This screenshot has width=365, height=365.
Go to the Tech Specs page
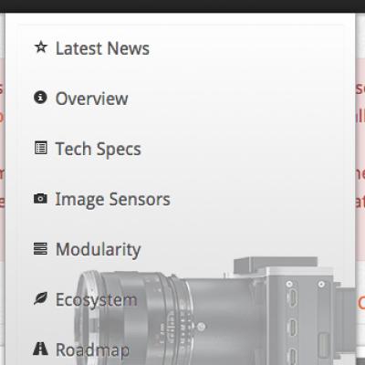99,150
